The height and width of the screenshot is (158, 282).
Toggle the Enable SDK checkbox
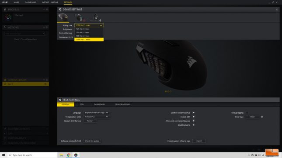pos(194,117)
